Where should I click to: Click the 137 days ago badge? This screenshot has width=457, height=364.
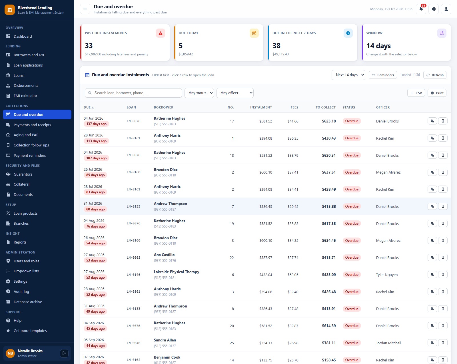pyautogui.click(x=96, y=124)
